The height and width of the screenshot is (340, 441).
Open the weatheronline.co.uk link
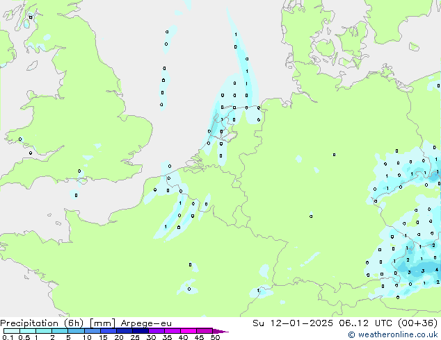tap(392, 334)
